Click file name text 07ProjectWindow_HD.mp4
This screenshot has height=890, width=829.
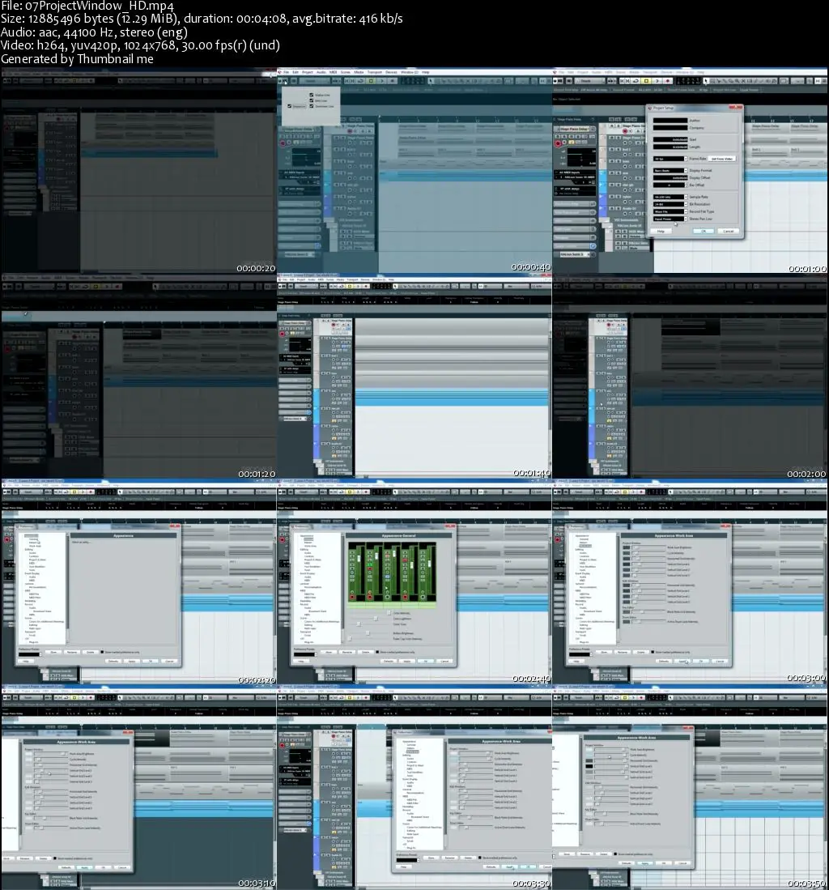pyautogui.click(x=100, y=6)
